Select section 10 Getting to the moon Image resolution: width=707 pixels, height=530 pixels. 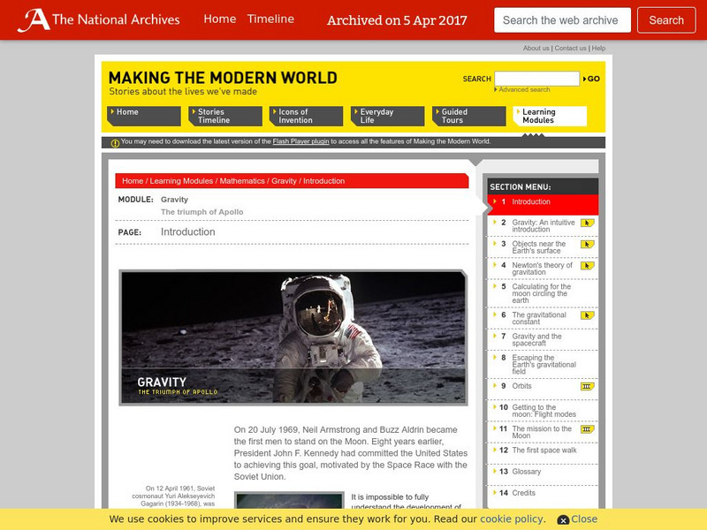[x=543, y=411]
